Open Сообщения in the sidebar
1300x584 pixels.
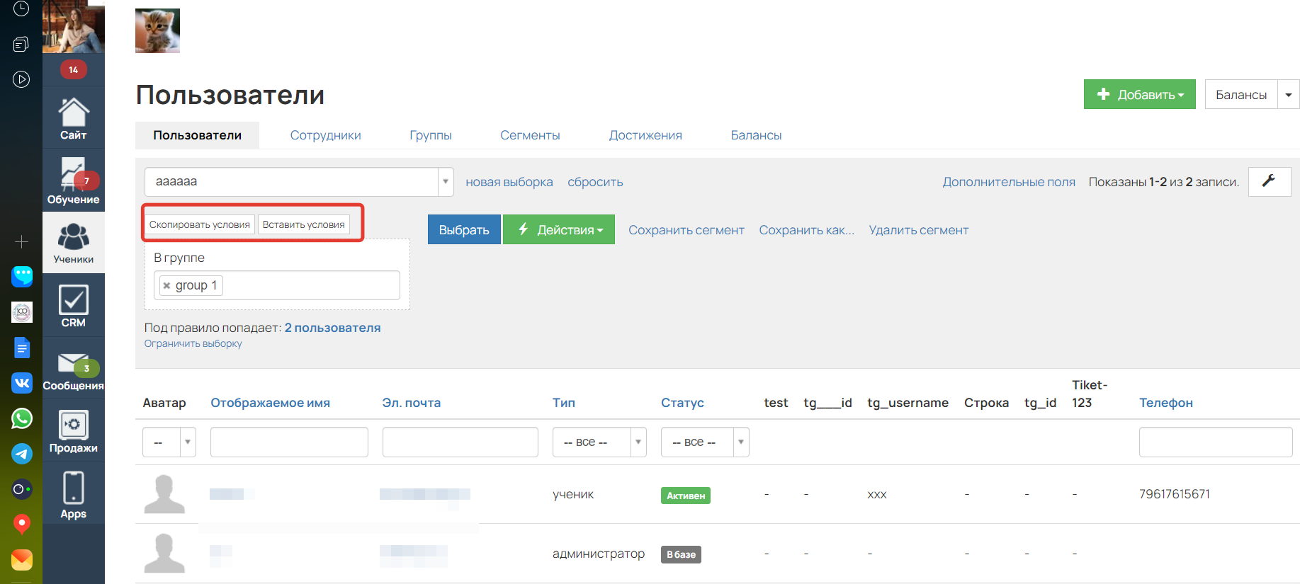(73, 371)
